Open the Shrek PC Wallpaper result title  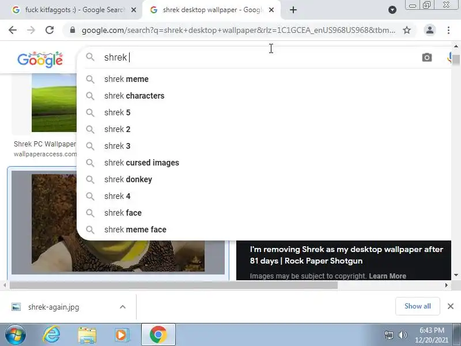pos(45,144)
